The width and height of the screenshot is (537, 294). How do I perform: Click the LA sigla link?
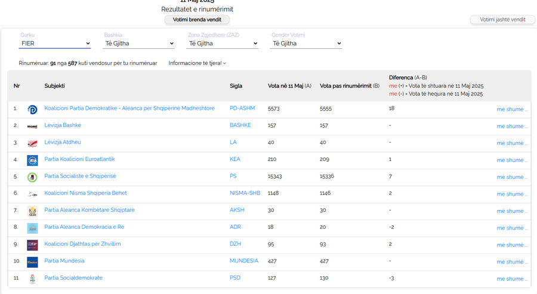click(x=233, y=142)
